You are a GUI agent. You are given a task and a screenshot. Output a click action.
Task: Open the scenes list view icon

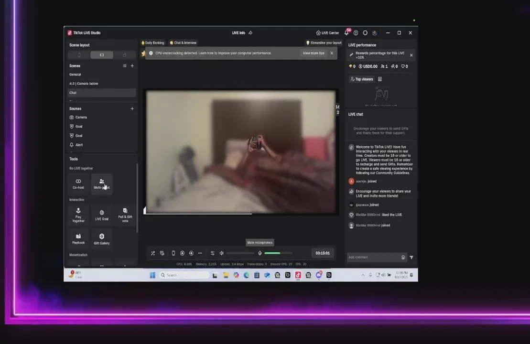click(x=125, y=66)
